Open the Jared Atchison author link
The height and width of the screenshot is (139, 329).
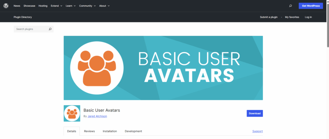(x=97, y=116)
